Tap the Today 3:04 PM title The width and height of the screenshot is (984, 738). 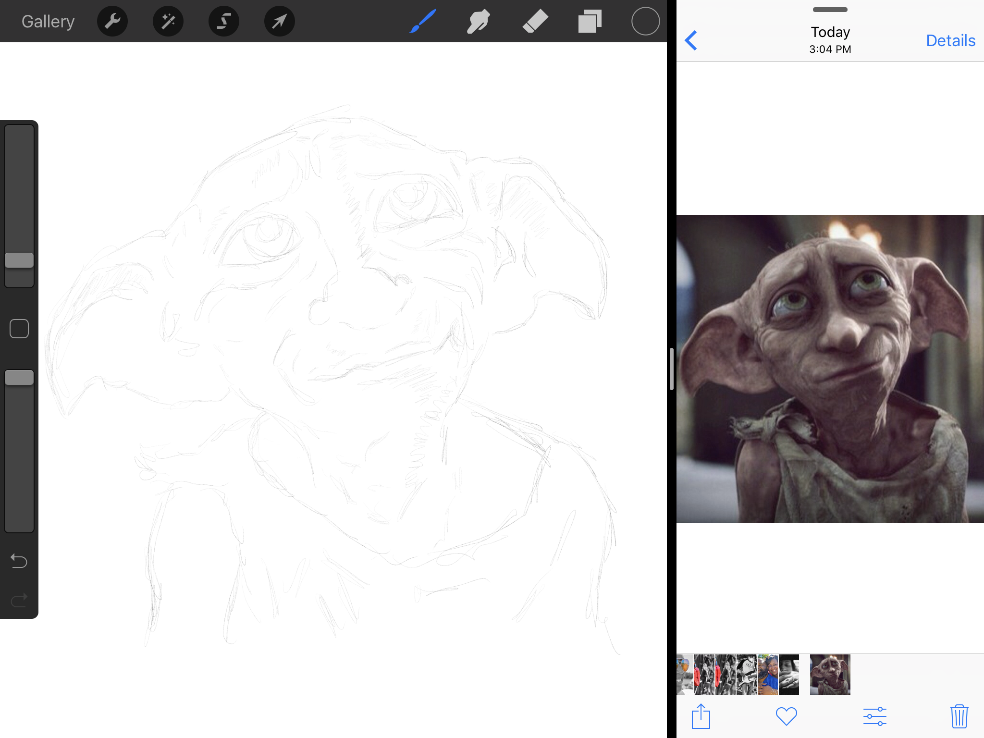(830, 39)
